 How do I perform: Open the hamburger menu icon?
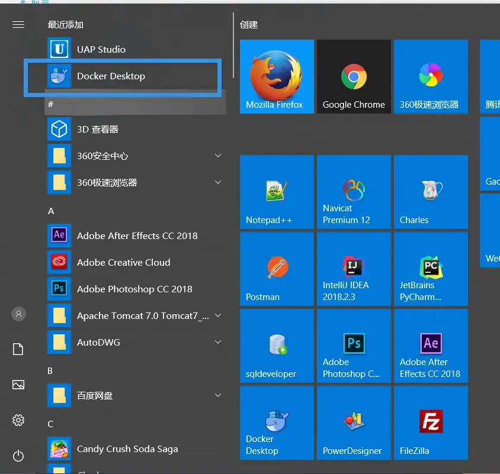(x=18, y=24)
